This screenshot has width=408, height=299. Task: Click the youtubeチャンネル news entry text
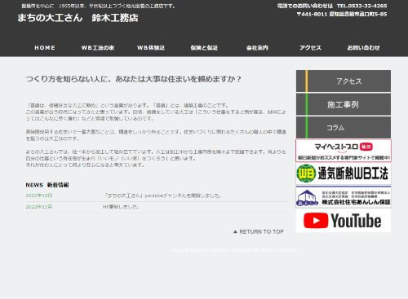click(x=163, y=196)
